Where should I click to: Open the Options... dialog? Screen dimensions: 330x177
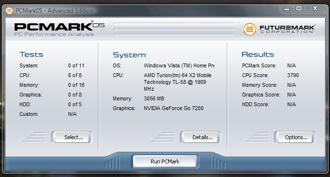pos(295,137)
